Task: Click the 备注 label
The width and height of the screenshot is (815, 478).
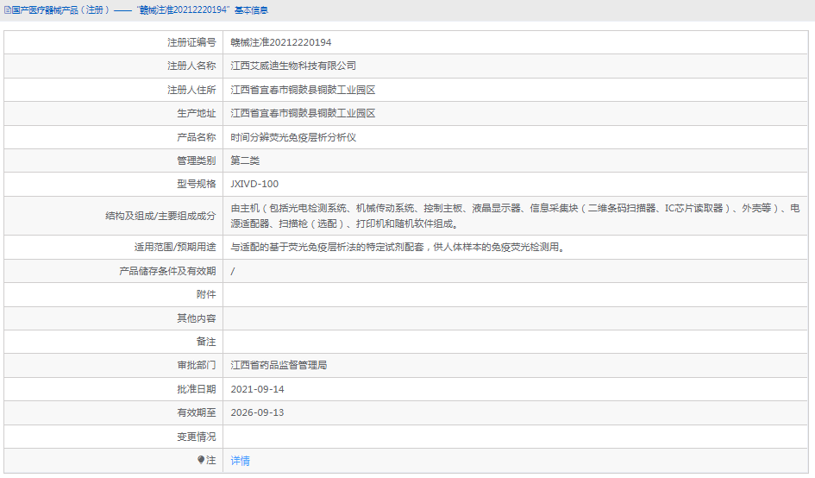Action: point(206,342)
